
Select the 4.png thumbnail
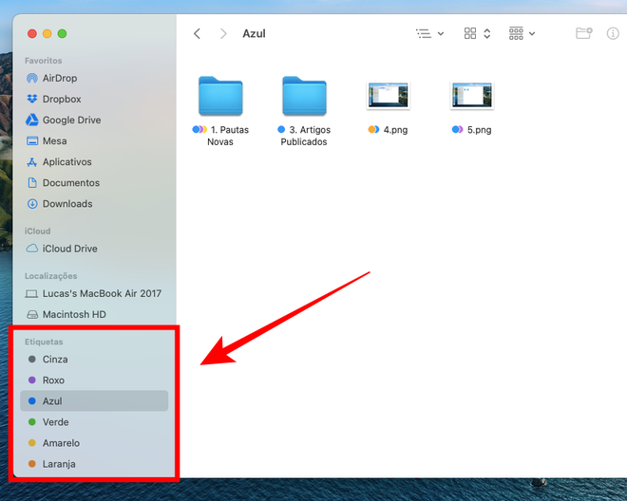pyautogui.click(x=389, y=96)
